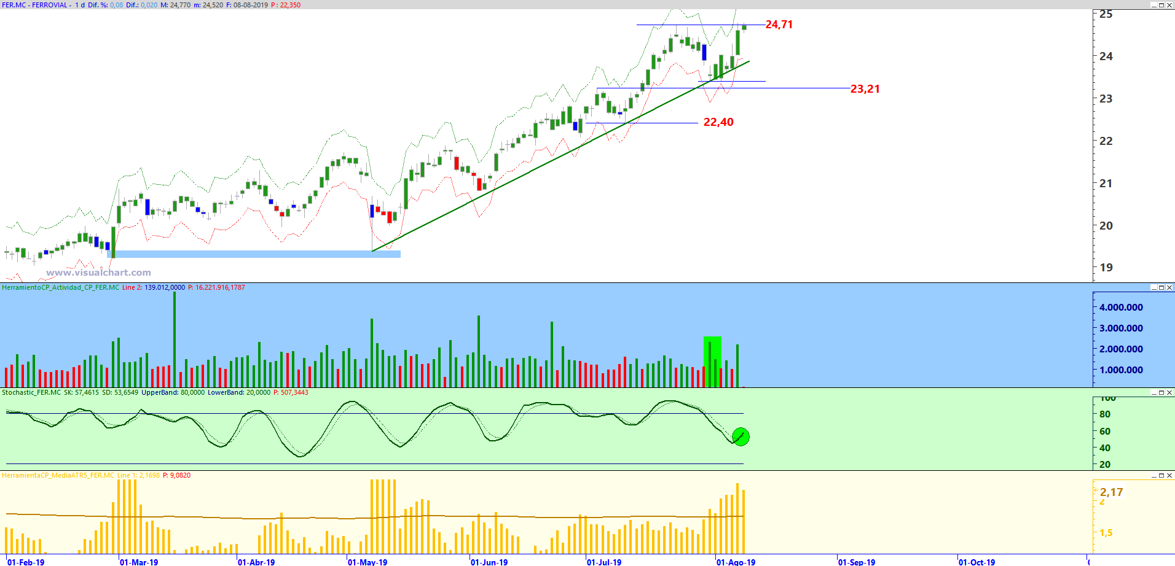
Task: Click the HerramientaCP_MediaATR5_FER.MC indicator title
Action: (58, 475)
